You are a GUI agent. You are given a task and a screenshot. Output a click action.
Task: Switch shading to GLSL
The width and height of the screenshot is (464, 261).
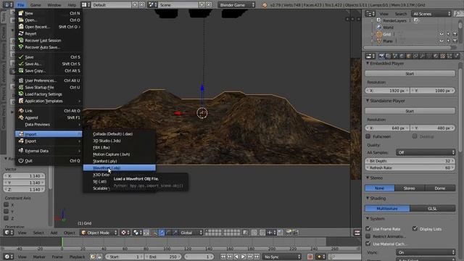pyautogui.click(x=433, y=209)
